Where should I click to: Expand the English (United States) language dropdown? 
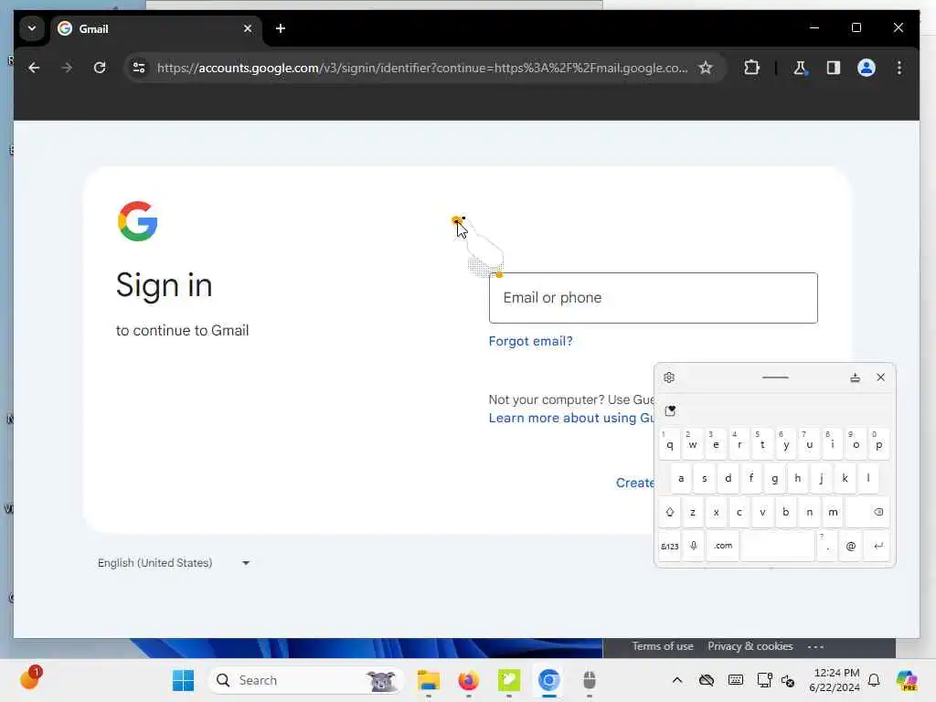(174, 563)
